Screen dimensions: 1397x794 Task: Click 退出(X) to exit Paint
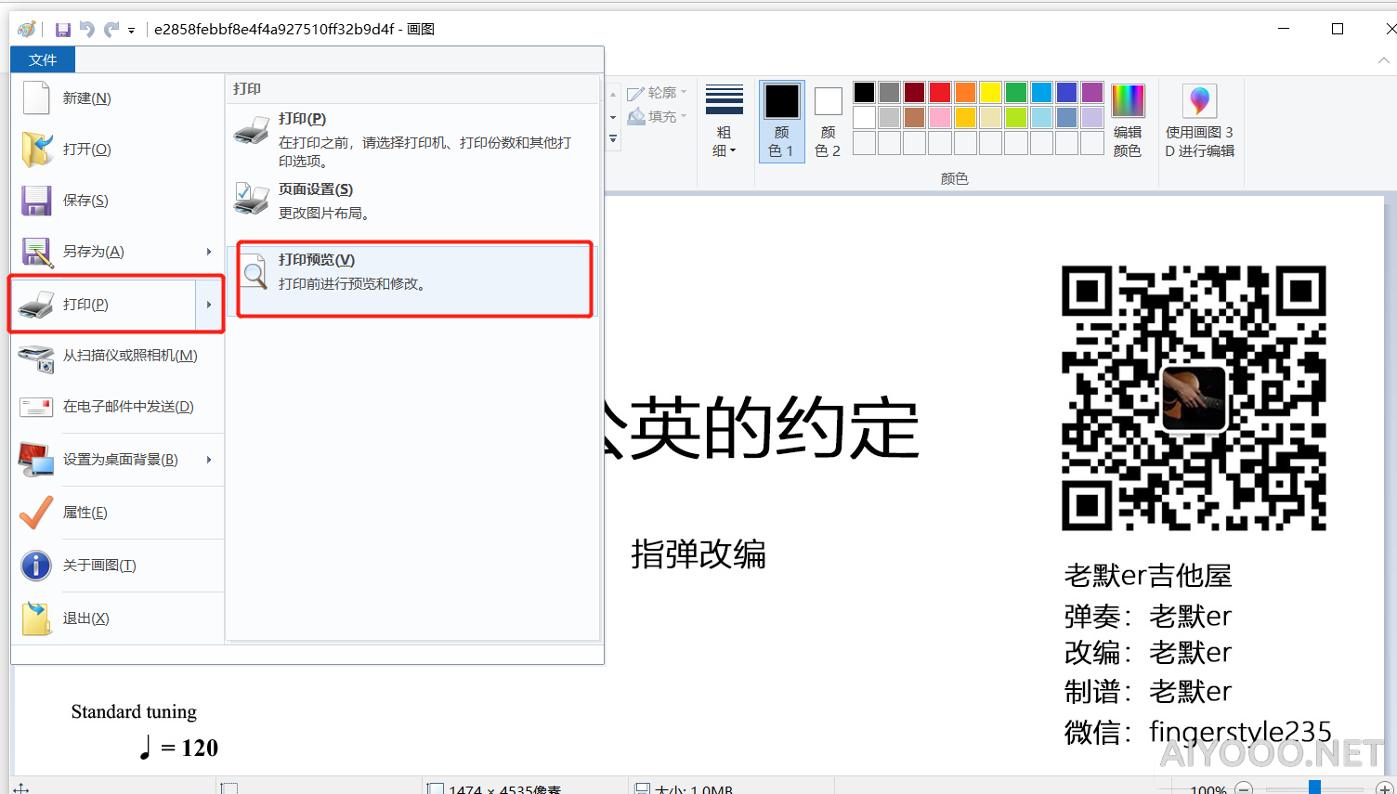[x=117, y=618]
